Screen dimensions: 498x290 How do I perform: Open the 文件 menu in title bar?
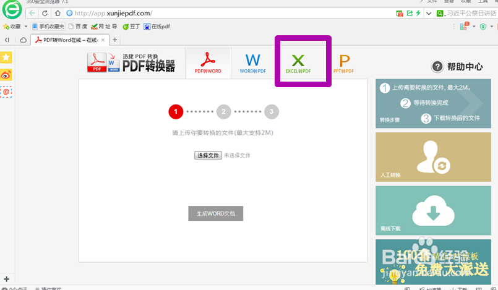coord(432,2)
